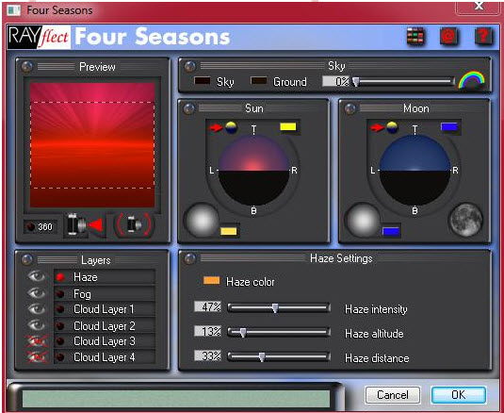Click the green status bar at bottom
The image size is (504, 413).
tap(176, 398)
